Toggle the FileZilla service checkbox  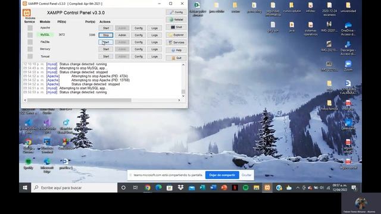pos(30,42)
